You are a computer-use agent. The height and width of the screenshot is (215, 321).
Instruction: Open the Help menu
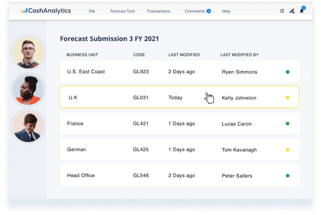pyautogui.click(x=226, y=11)
